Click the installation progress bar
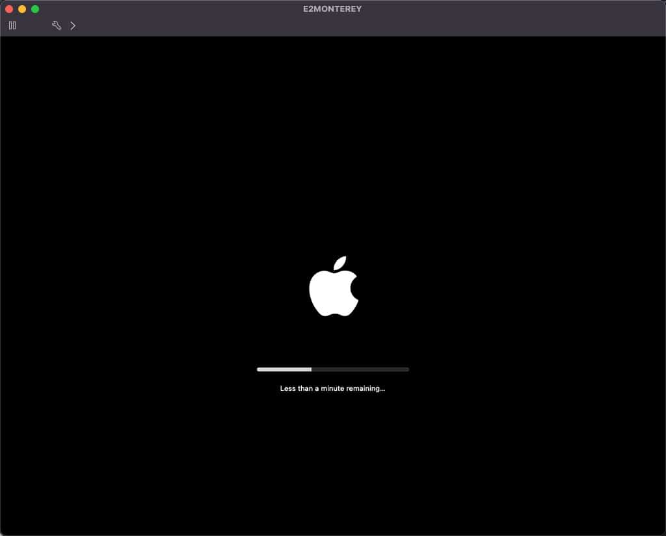Screen dimensions: 666x536 [x=333, y=369]
